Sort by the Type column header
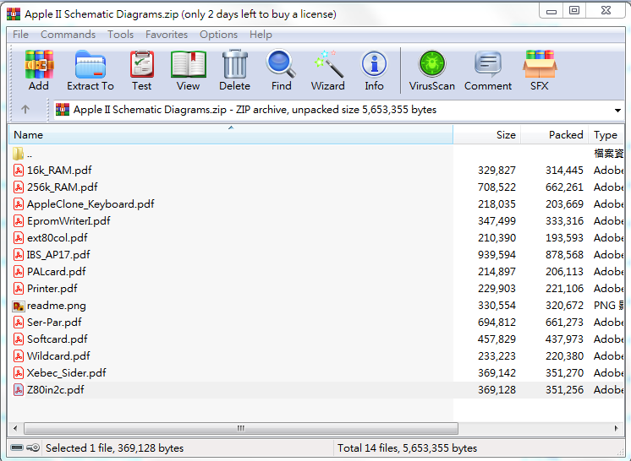Screen dimensions: 631x461 pos(606,134)
